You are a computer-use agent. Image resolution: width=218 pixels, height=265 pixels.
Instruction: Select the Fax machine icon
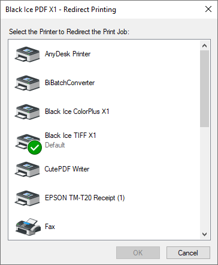pos(28,227)
